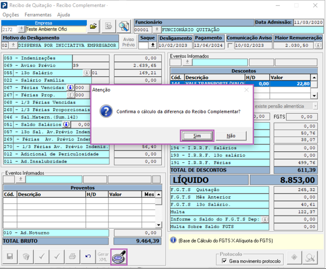Open the Ferramentas menu
The width and height of the screenshot is (326, 269).
click(x=38, y=15)
